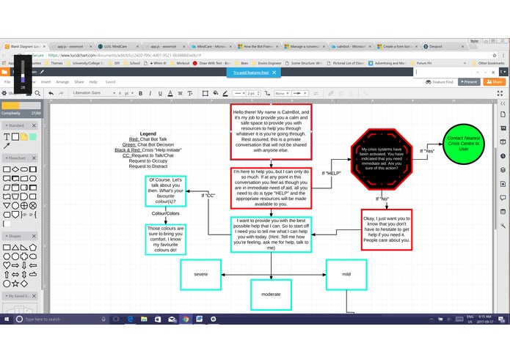Screen dimensions: 510x362
Task: Collapse the Shapes library section
Action: pos(13,236)
